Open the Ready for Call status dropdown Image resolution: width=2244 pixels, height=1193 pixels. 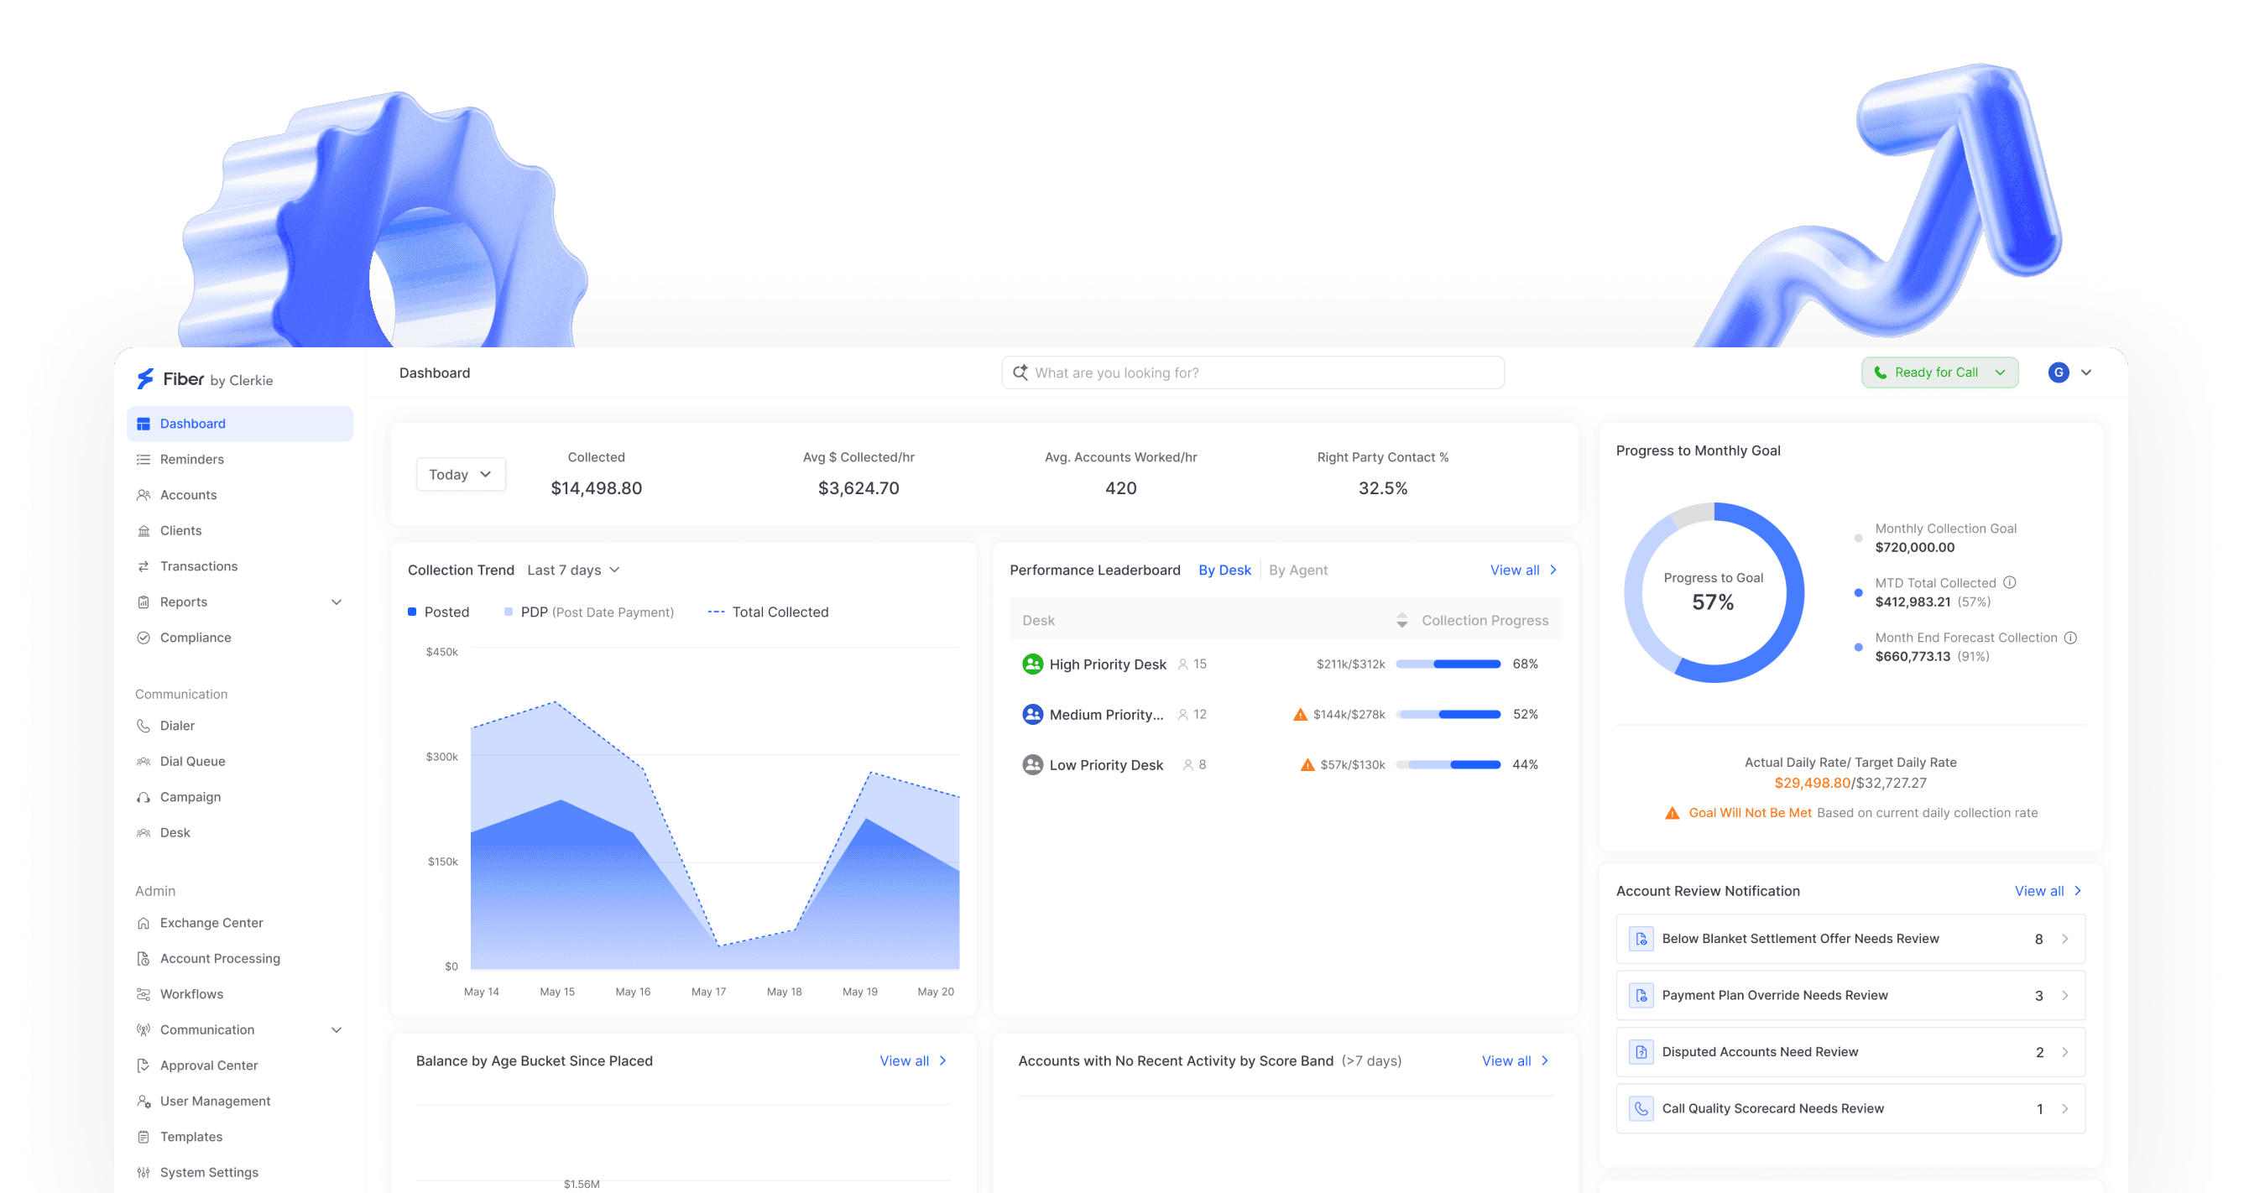pyautogui.click(x=1939, y=372)
